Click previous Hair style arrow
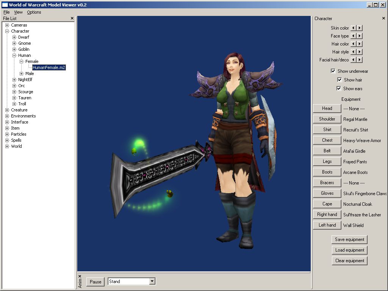 click(354, 52)
